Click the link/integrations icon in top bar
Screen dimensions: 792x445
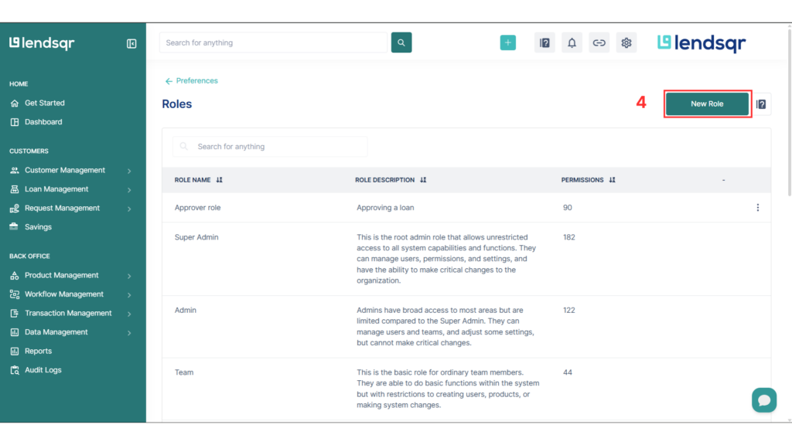pyautogui.click(x=599, y=42)
